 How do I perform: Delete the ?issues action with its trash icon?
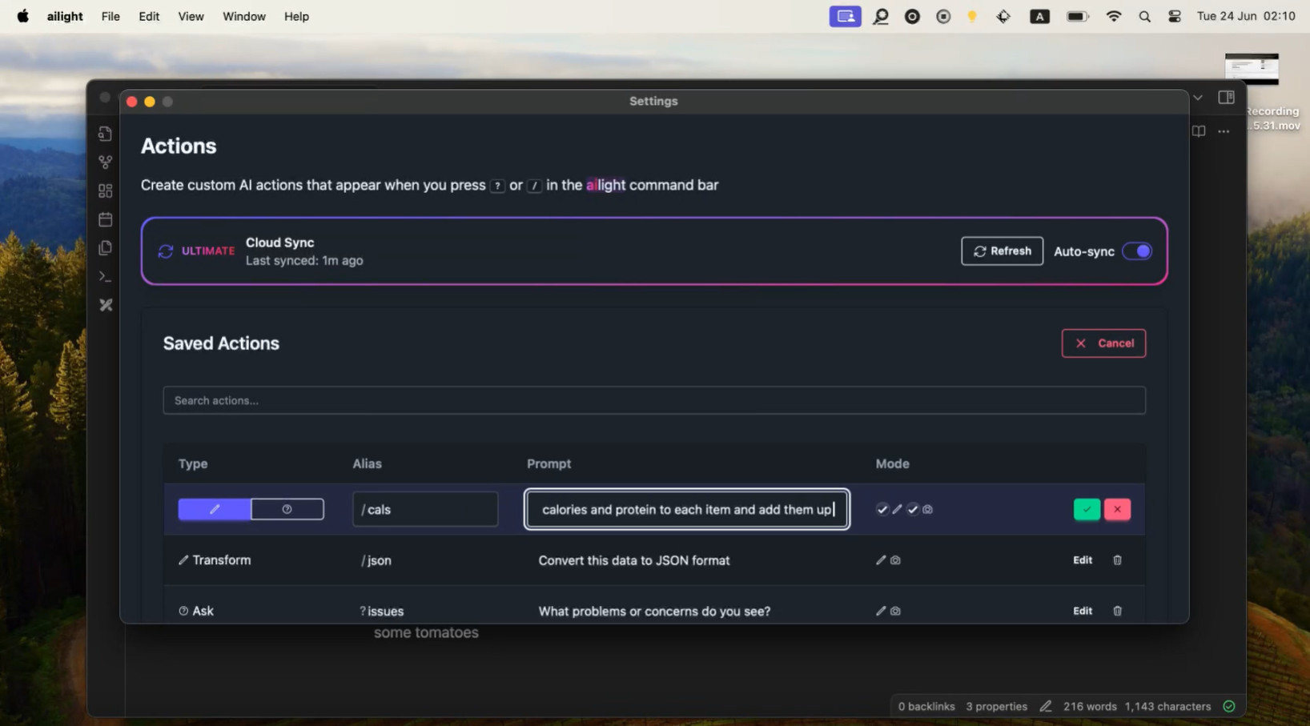point(1117,611)
